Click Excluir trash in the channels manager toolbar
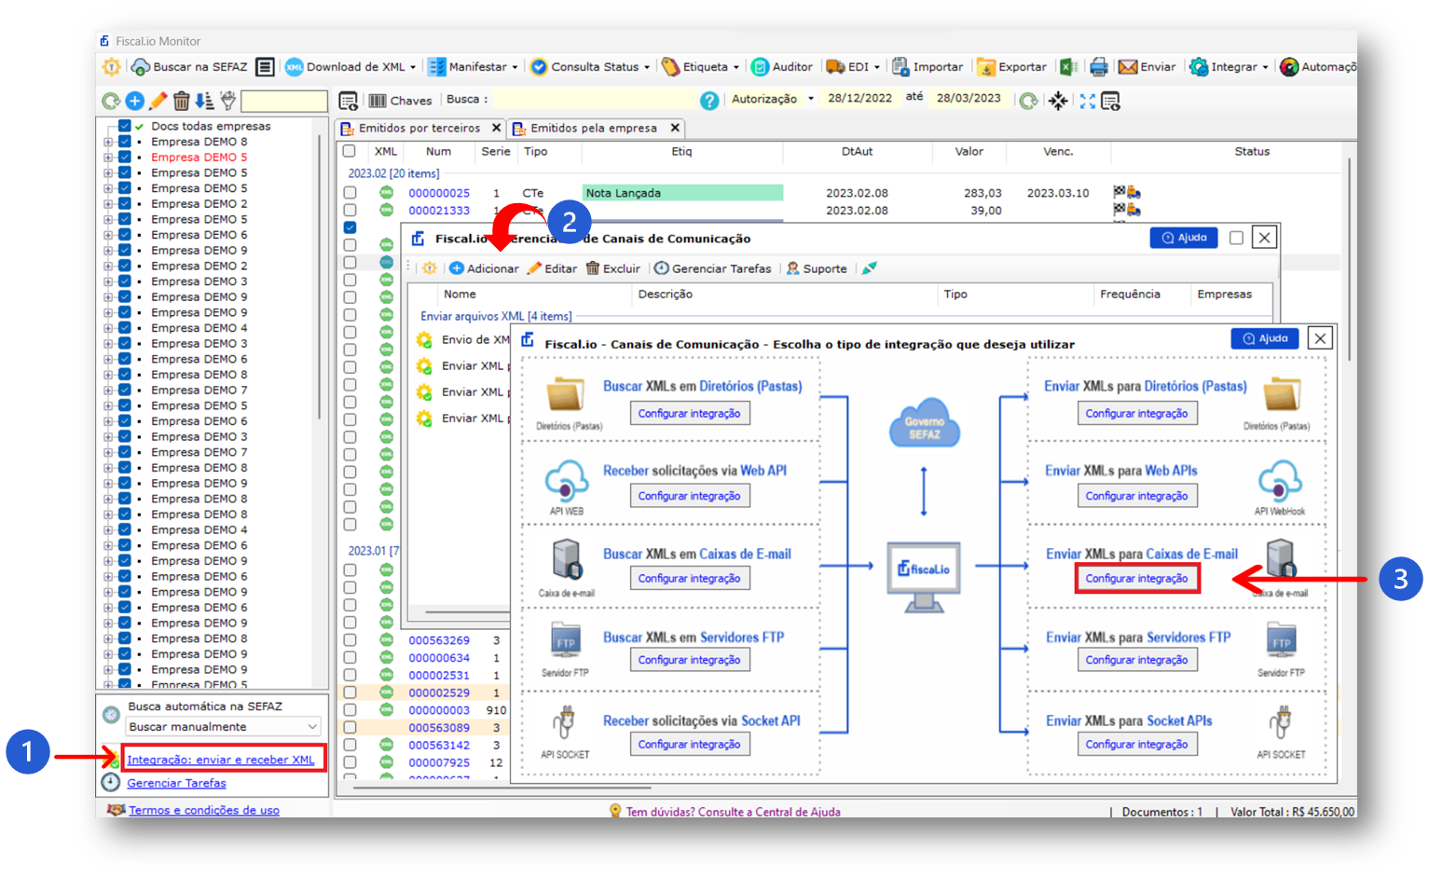Image resolution: width=1429 pixels, height=878 pixels. 613,268
